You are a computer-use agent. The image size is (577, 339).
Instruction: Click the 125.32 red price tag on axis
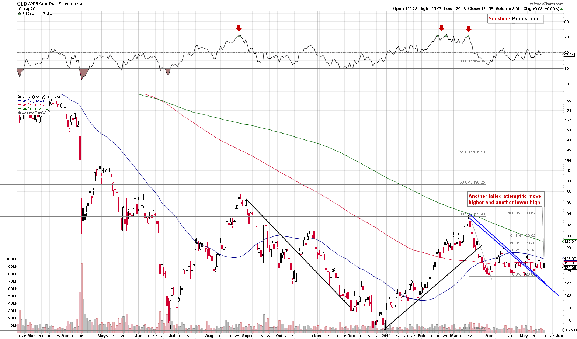pos(570,263)
